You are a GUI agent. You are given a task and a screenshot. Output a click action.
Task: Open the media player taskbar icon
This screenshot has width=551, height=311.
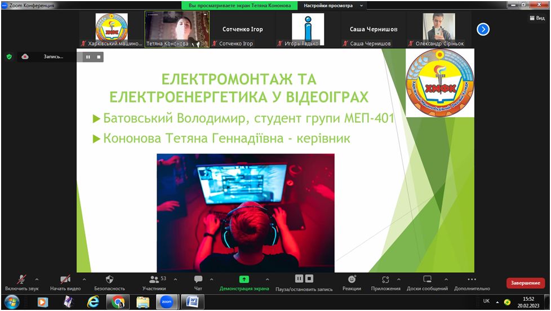42,302
